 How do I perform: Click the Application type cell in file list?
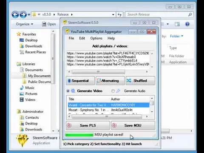tap(178, 62)
